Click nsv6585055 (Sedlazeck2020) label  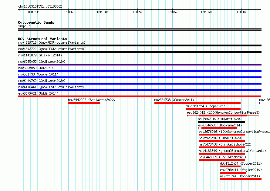click(x=42, y=62)
